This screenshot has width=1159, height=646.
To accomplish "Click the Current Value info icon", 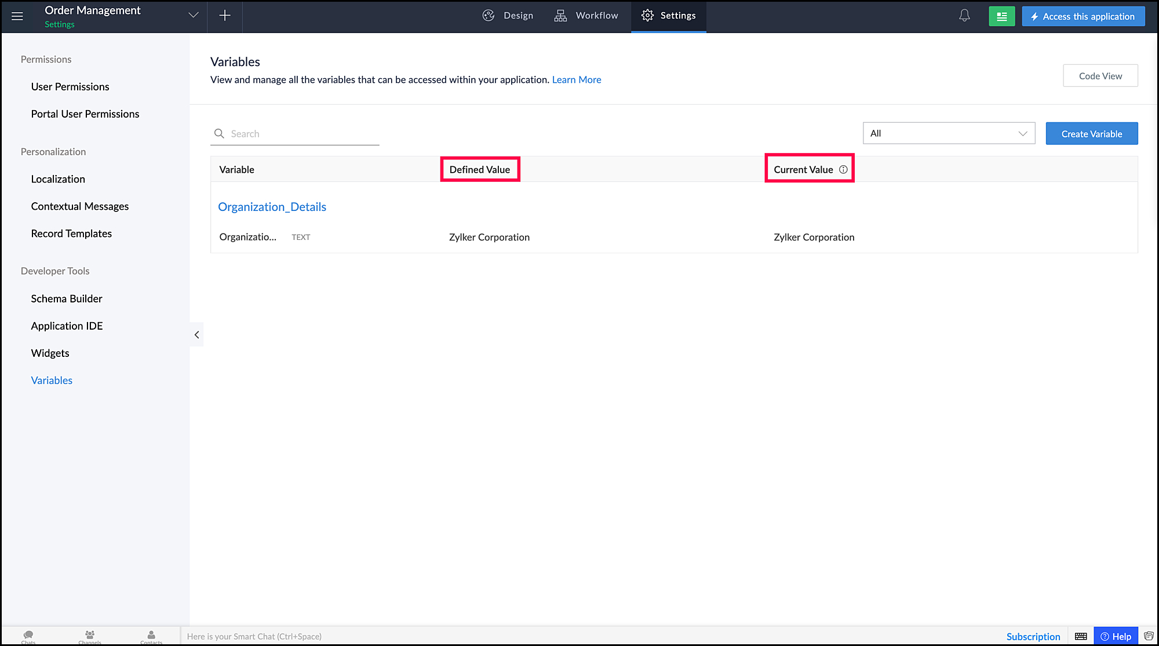I will (x=843, y=170).
